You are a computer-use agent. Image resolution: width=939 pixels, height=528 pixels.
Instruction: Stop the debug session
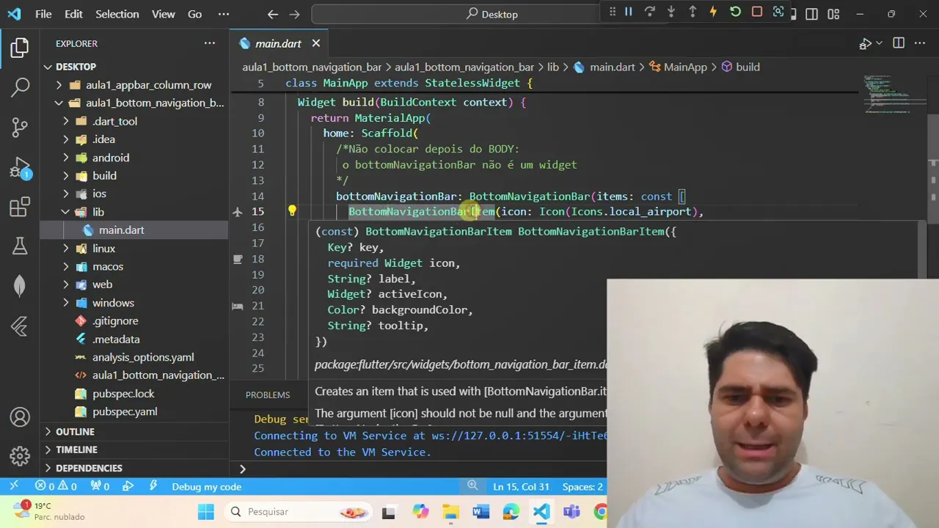tap(756, 12)
